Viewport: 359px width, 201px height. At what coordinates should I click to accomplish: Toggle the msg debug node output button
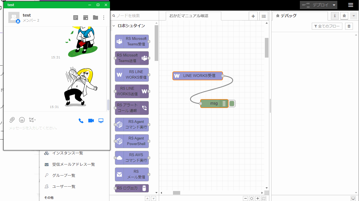(x=232, y=104)
